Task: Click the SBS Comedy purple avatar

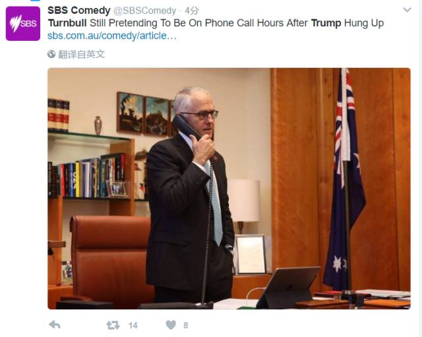Action: [x=23, y=24]
